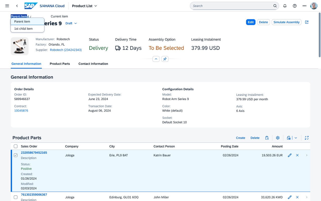Switch to the Product Parts tab
This screenshot has height=201, width=321.
[x=60, y=64]
